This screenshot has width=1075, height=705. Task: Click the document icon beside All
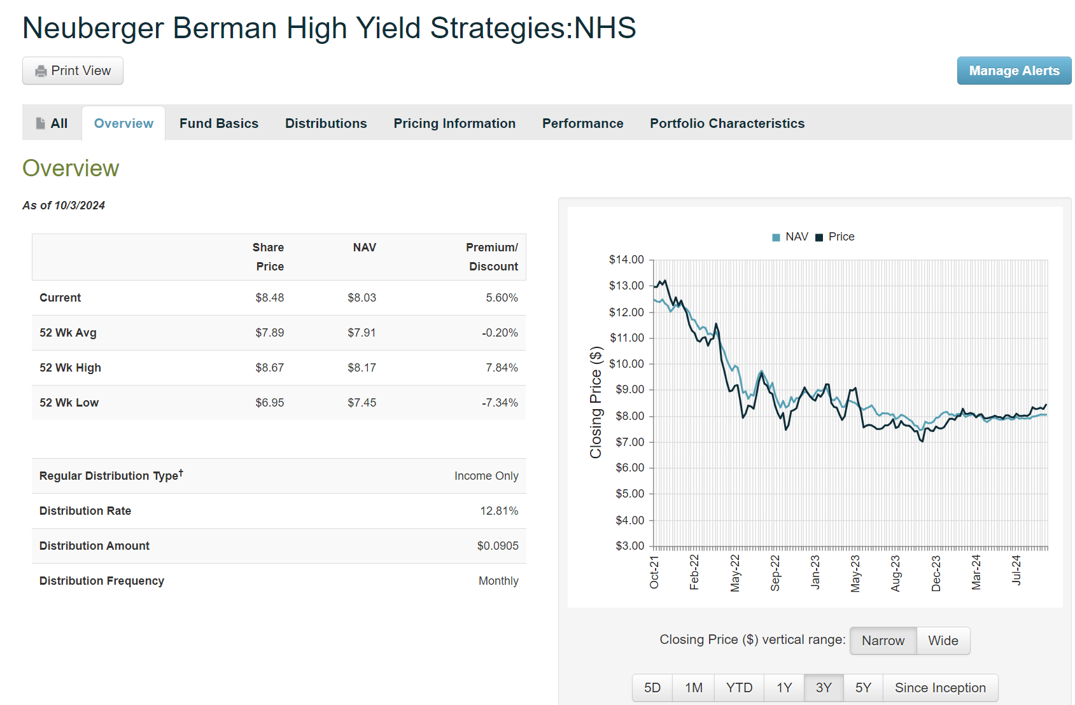click(x=41, y=123)
